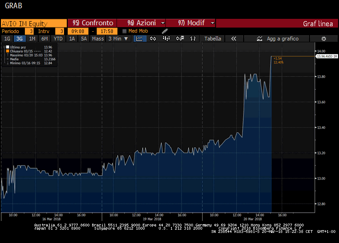Open the 95) Confronto menu
Image resolution: width=339 pixels, height=243 pixels.
tap(92, 23)
